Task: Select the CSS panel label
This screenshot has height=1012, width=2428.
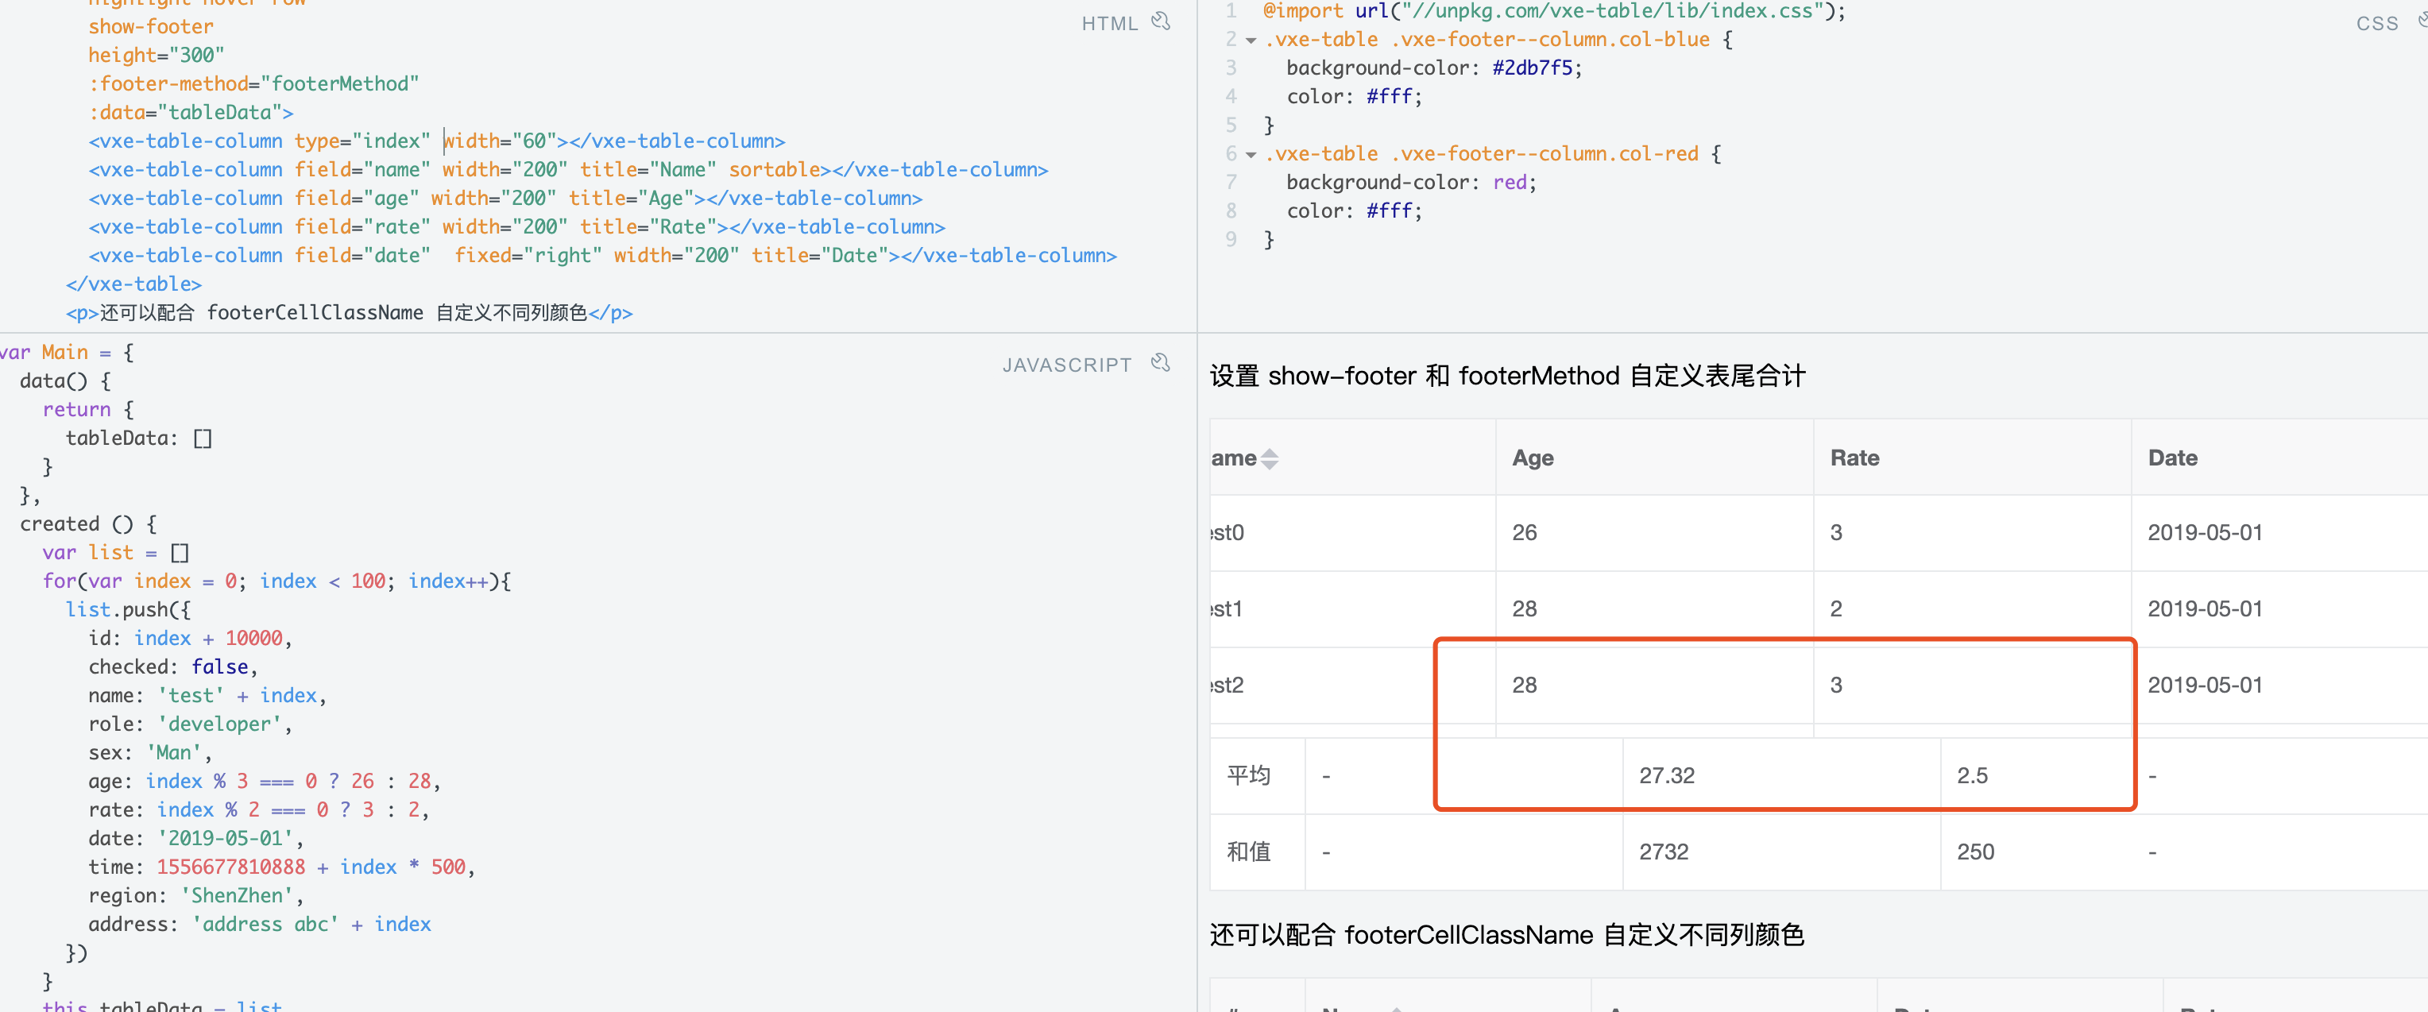Action: pos(2377,24)
